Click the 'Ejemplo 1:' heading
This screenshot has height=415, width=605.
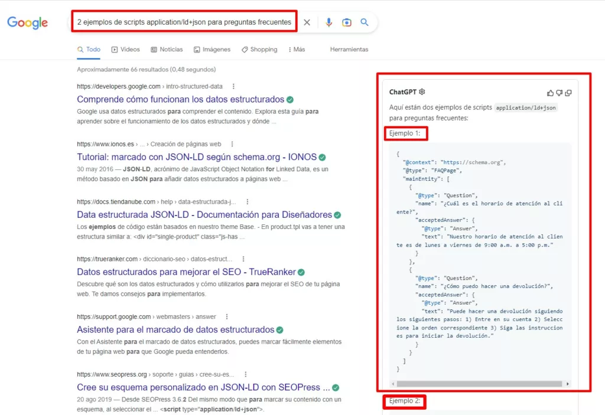pos(404,133)
